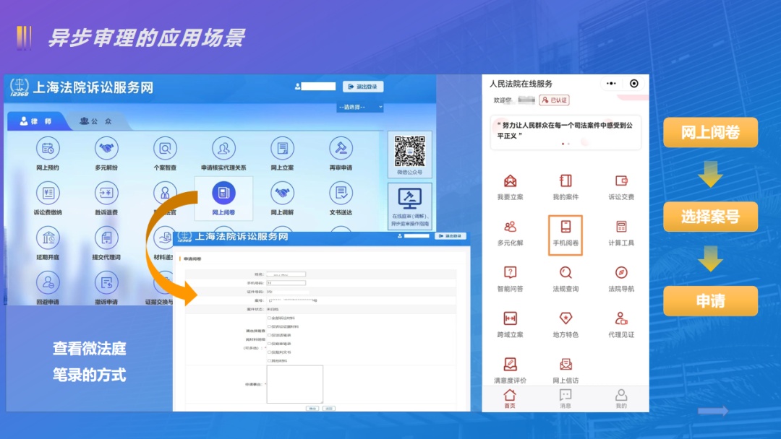Go to the 消息 bottom tab
The width and height of the screenshot is (781, 439).
(x=566, y=399)
